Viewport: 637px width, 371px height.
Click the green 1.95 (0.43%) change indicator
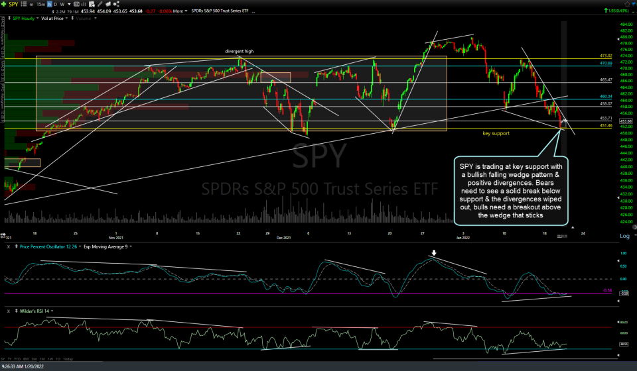coord(616,11)
